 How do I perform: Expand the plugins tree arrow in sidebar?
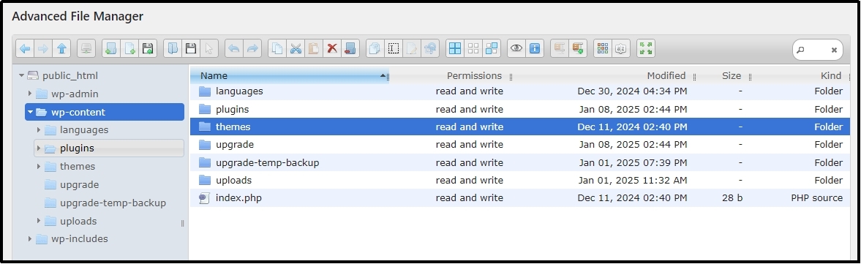click(x=39, y=148)
